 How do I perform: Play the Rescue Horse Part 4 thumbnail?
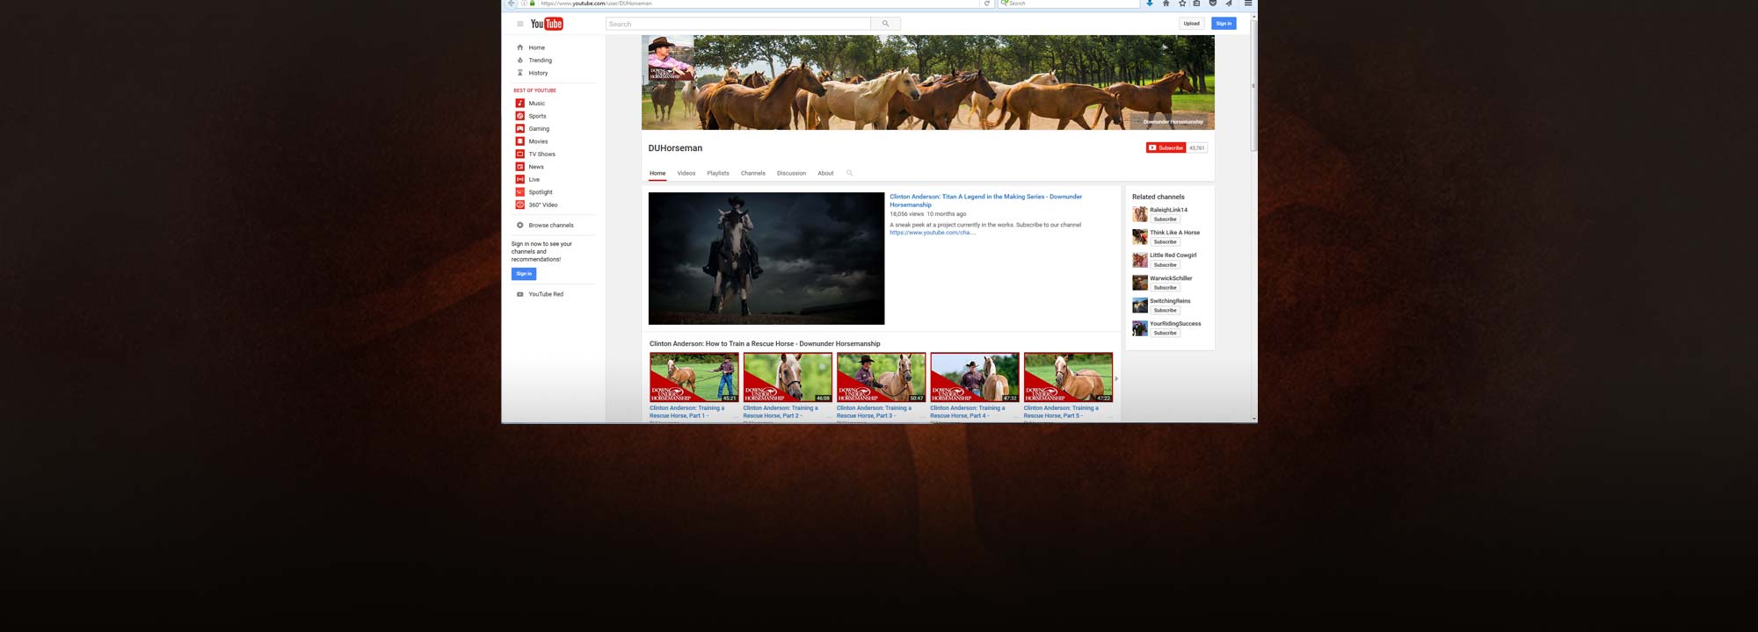[975, 377]
